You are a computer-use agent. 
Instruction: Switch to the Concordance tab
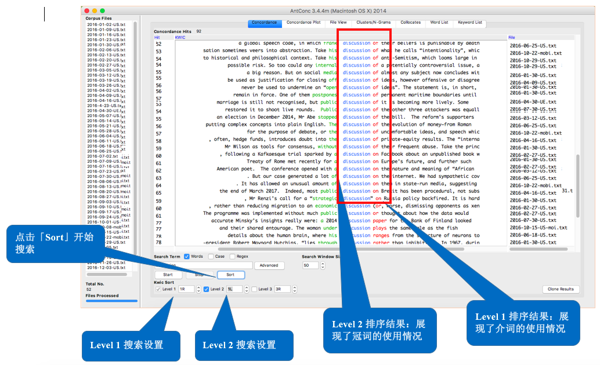coord(265,23)
